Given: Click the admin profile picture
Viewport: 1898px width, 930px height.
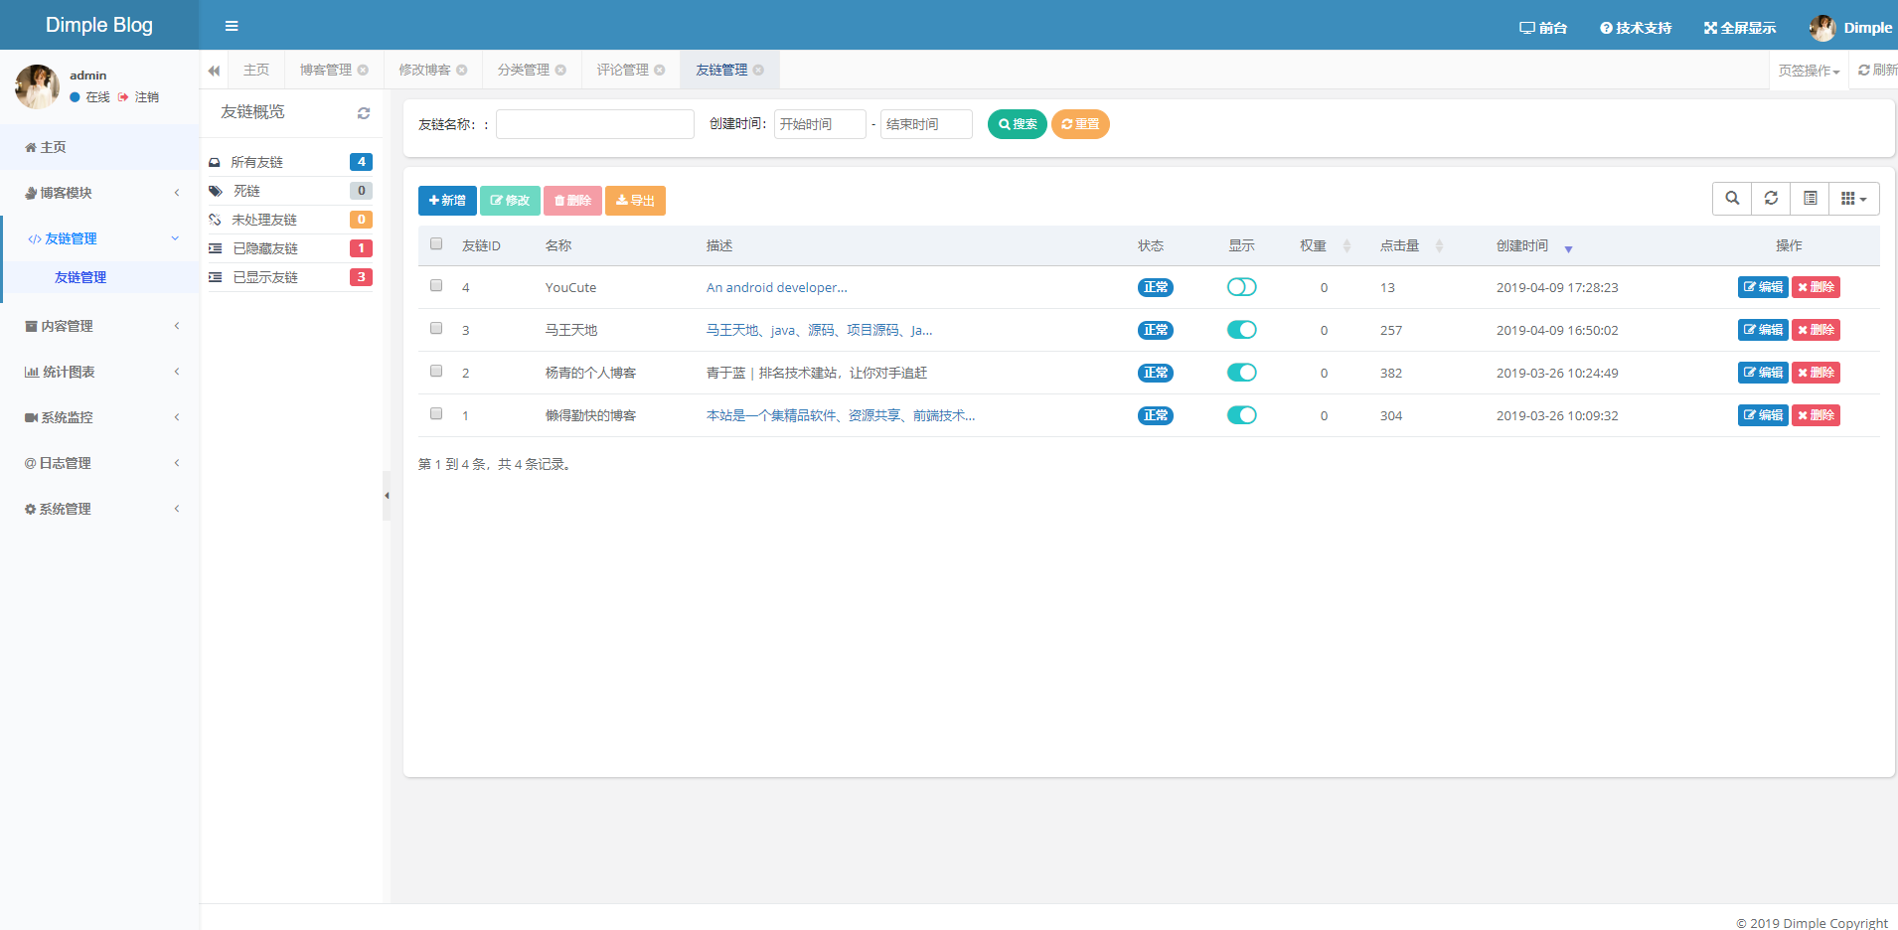Looking at the screenshot, I should pyautogui.click(x=38, y=86).
